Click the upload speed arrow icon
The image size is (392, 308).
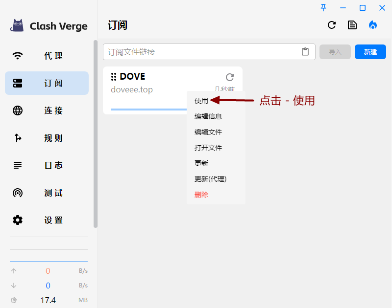(14, 271)
